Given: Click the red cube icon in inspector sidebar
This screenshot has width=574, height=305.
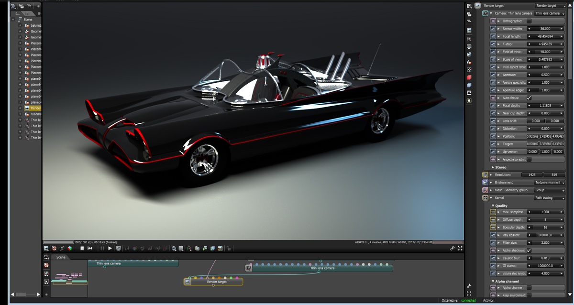Looking at the screenshot, I should tap(469, 77).
